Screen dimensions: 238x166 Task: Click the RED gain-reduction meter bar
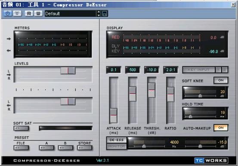pyautogui.click(x=162, y=37)
